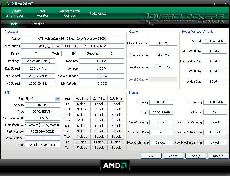Open the System Information tab
The height and width of the screenshot is (176, 230).
coord(15,13)
